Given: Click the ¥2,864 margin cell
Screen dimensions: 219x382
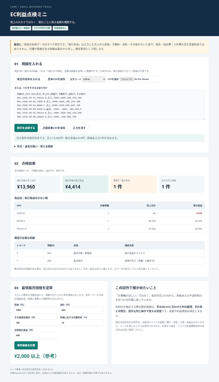Looking at the screenshot, I should (199, 229).
